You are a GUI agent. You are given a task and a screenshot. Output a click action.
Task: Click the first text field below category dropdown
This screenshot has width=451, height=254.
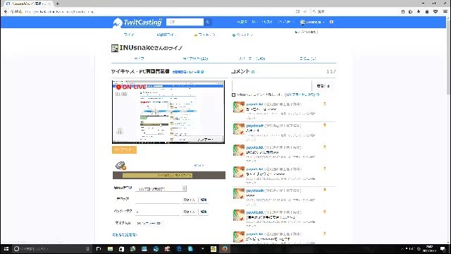[x=157, y=200]
